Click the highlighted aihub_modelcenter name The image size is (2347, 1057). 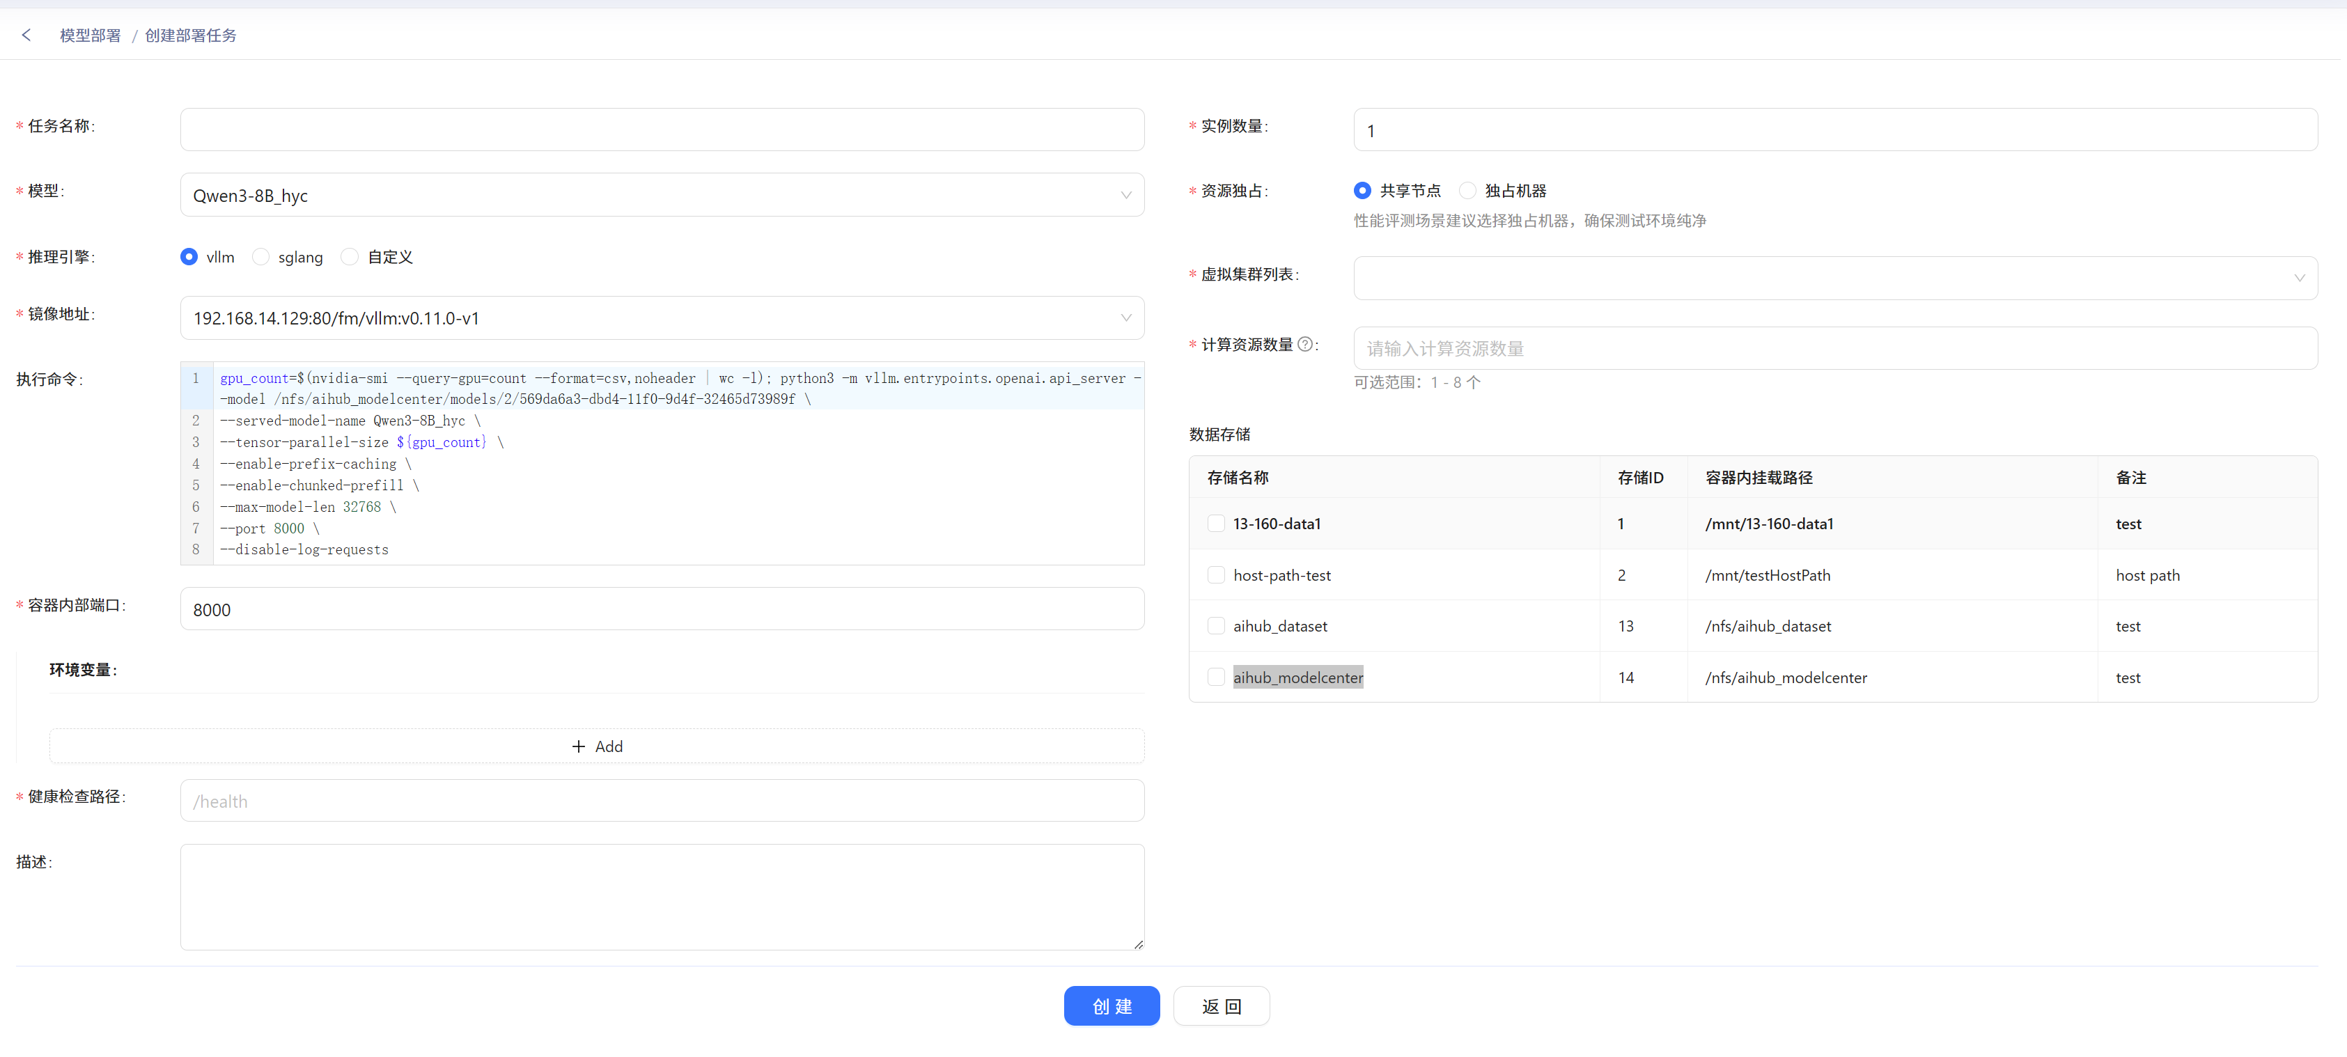1298,677
